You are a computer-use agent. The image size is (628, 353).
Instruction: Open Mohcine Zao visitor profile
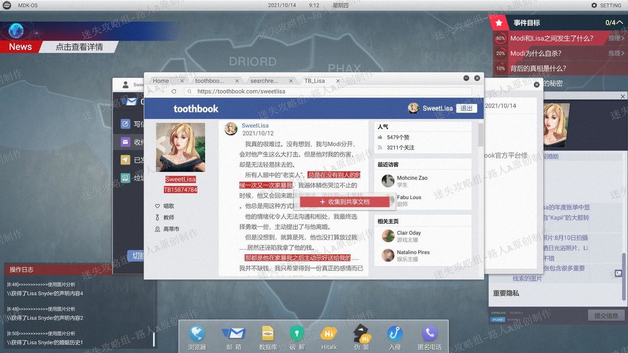click(412, 178)
